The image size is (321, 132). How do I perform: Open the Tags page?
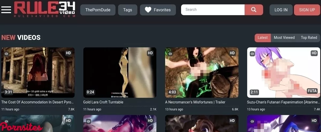coord(128,10)
